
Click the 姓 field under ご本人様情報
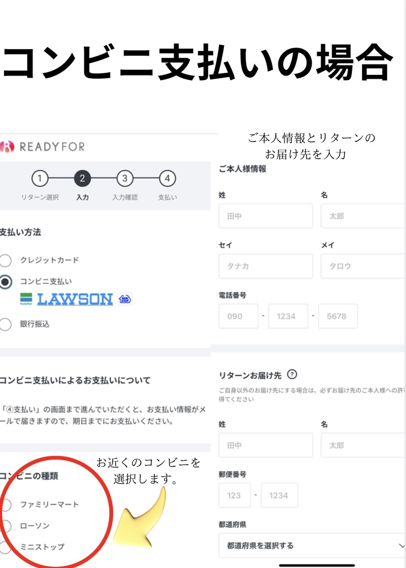[265, 216]
